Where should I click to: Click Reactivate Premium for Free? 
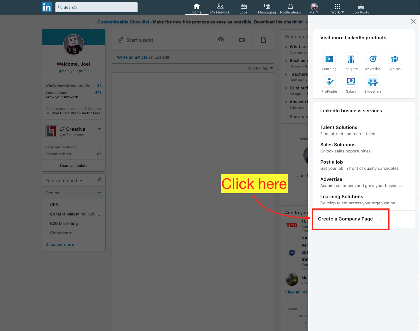tap(76, 113)
